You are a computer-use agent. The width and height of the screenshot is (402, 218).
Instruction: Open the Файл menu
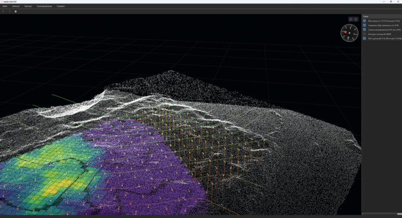(5, 6)
